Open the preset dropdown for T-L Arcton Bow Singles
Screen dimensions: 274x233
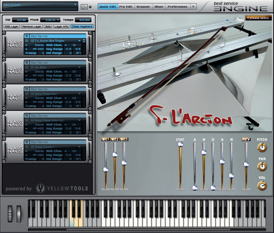click(x=80, y=41)
